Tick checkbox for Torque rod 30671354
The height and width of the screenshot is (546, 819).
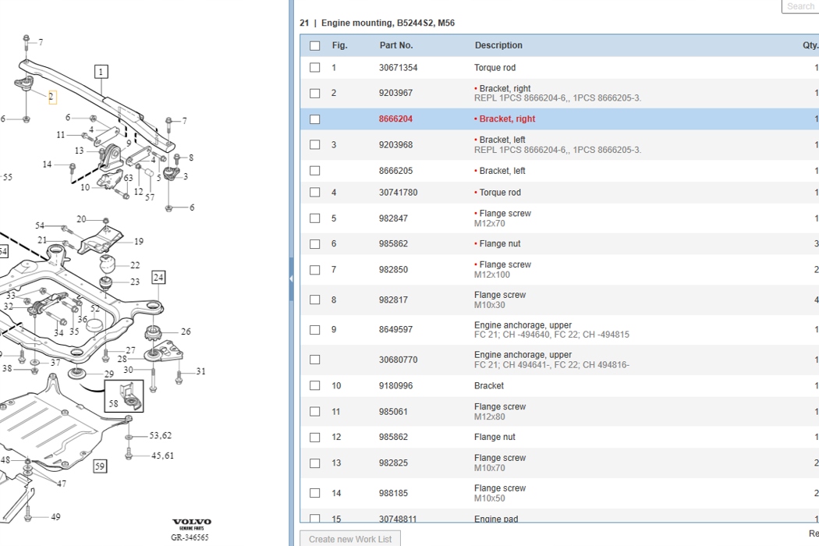pos(314,67)
